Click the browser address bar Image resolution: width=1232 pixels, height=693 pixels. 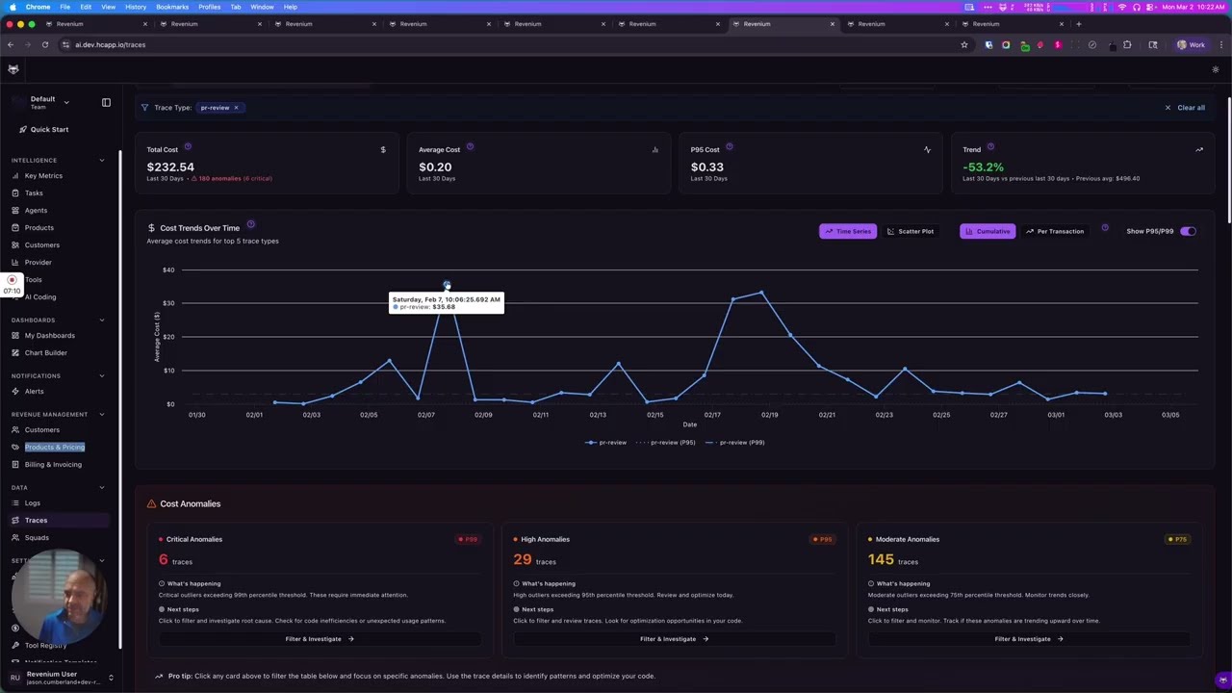(x=510, y=44)
